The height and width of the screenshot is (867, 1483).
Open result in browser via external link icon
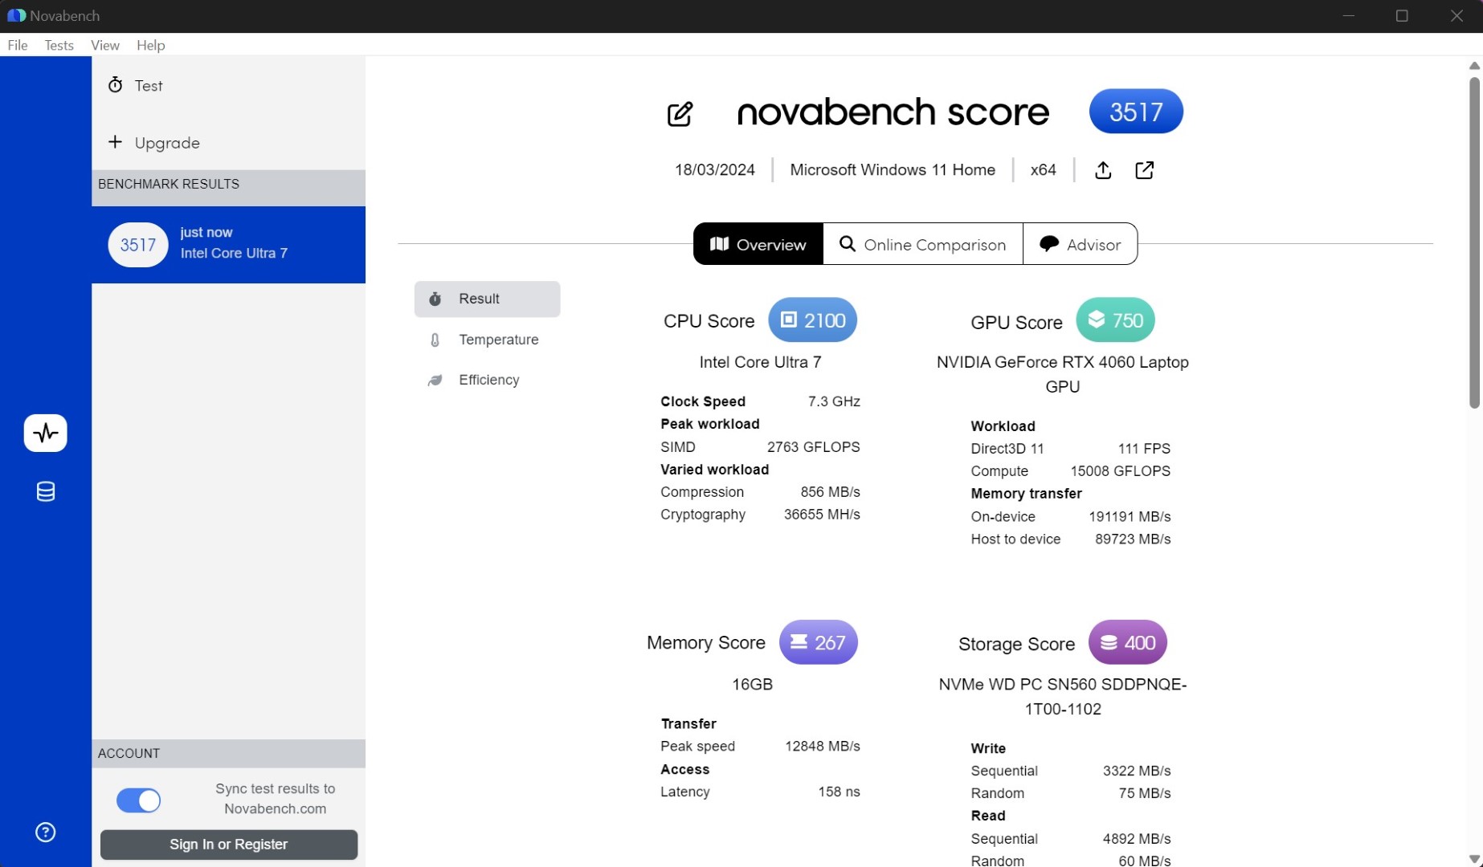coord(1144,170)
